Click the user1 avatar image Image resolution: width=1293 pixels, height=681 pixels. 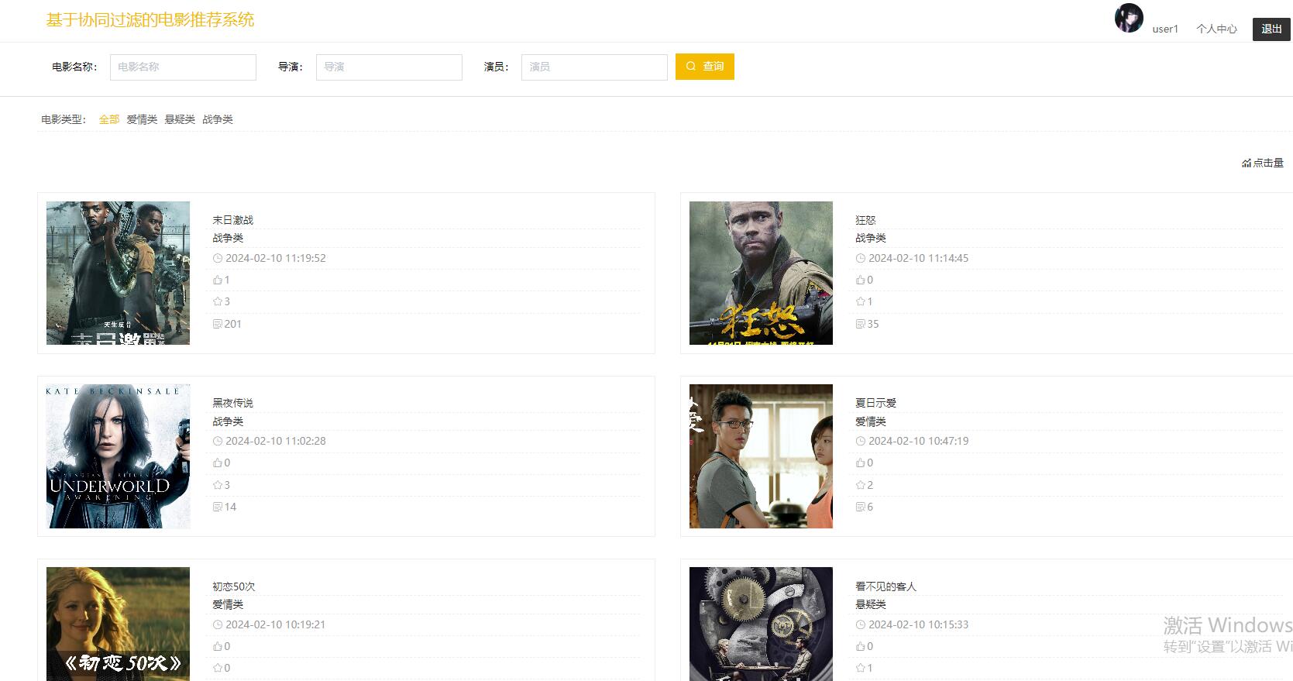tap(1129, 18)
